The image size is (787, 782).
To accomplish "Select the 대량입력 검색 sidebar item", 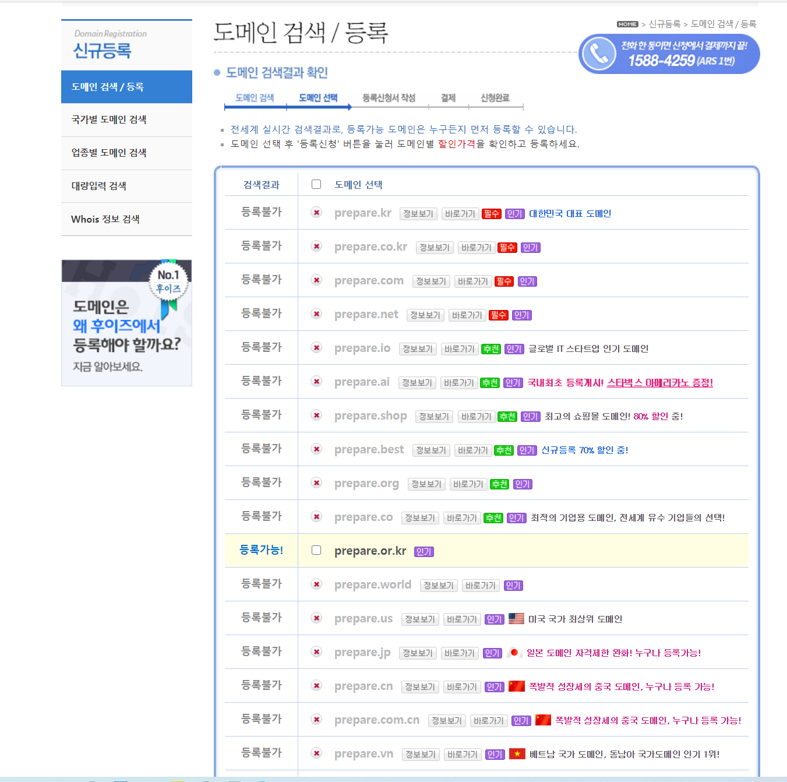I will [x=99, y=186].
